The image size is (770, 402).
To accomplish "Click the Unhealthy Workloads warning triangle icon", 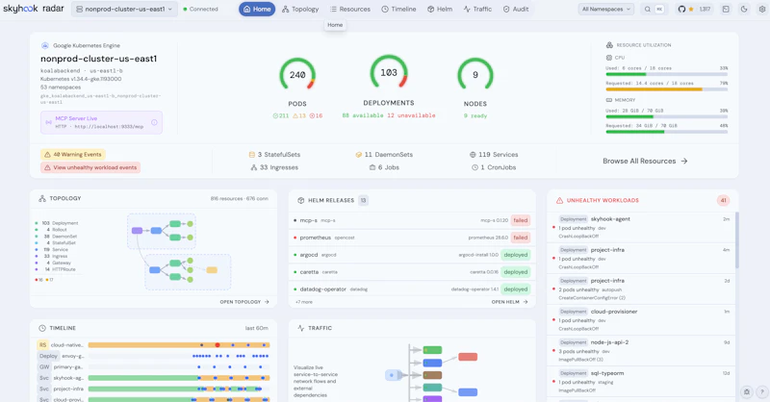I will coord(559,200).
